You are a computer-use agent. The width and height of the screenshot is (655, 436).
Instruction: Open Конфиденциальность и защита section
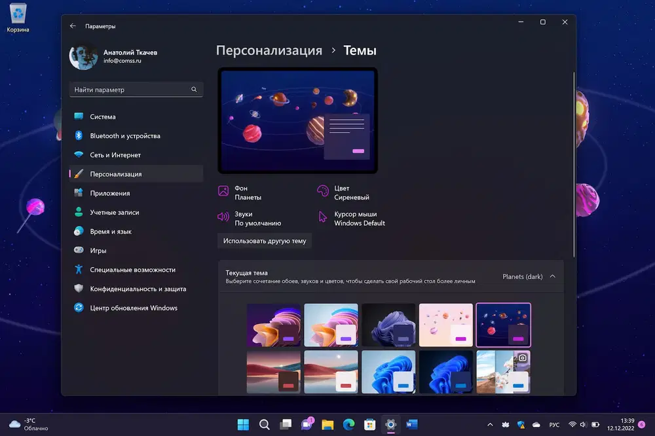pos(136,289)
